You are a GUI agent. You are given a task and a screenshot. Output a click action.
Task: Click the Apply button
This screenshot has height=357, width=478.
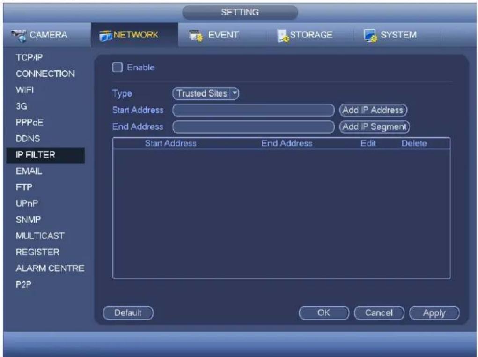434,313
